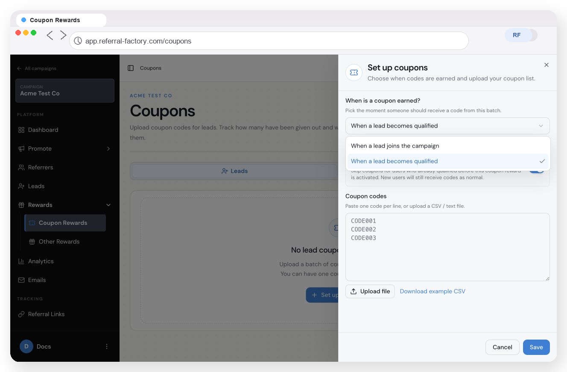This screenshot has height=372, width=567.
Task: Click the Referral Links chain icon
Action: [x=21, y=314]
